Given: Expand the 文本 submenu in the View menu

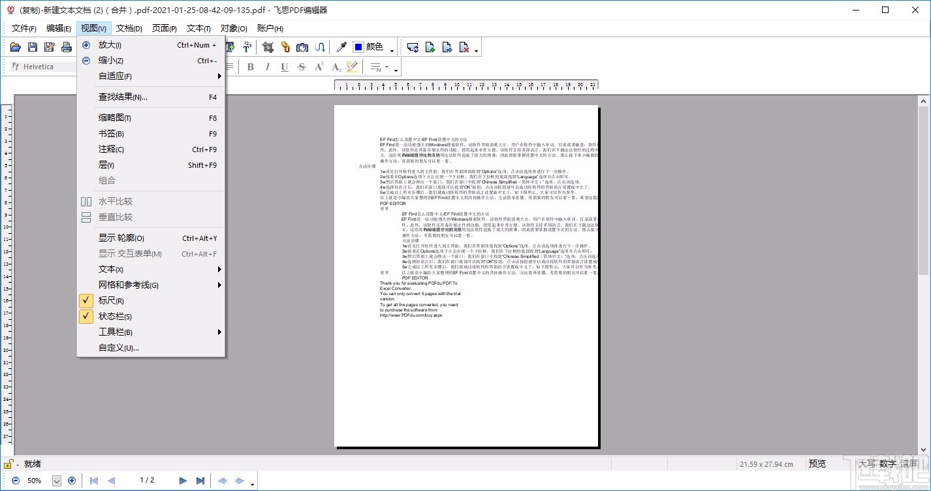Looking at the screenshot, I should (151, 269).
